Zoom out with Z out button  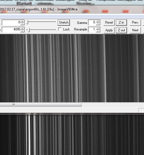click(121, 30)
